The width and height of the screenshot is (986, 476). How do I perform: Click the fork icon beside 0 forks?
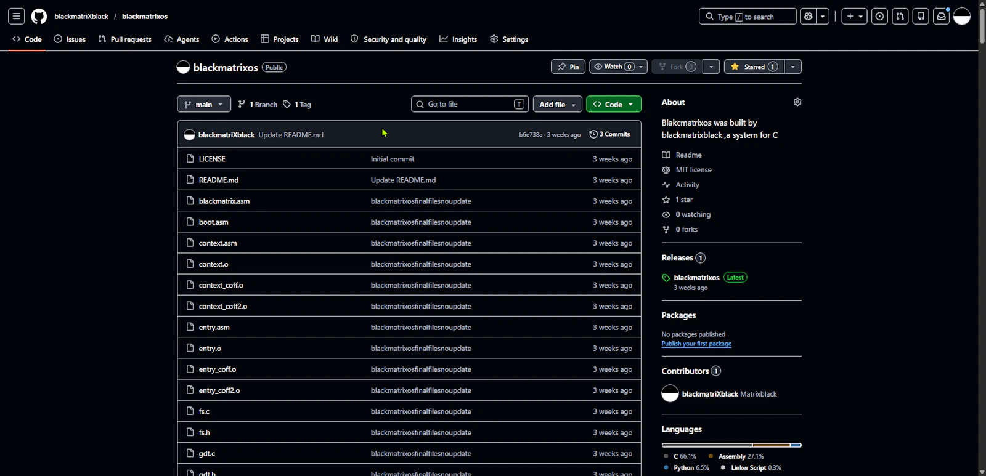click(666, 229)
